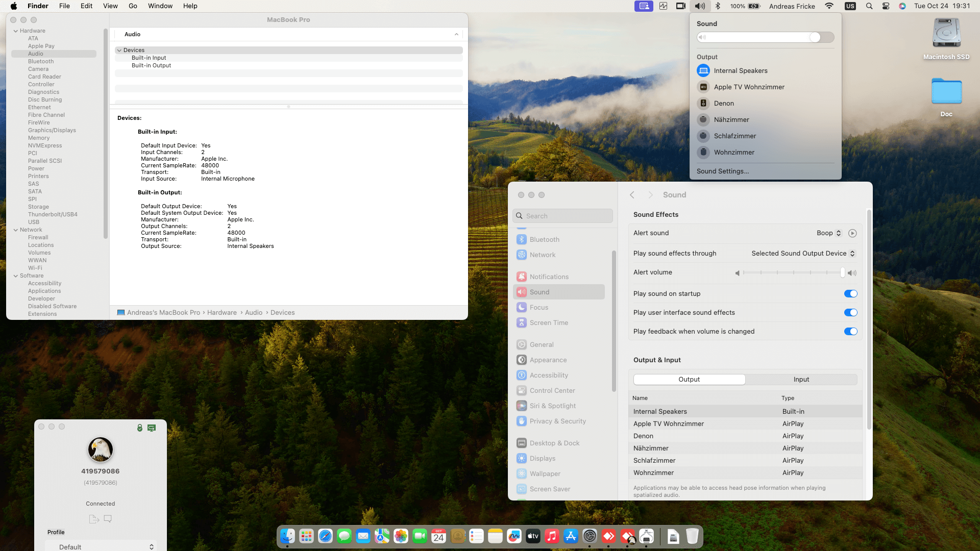
Task: Open Maps from the Dock
Action: click(382, 536)
